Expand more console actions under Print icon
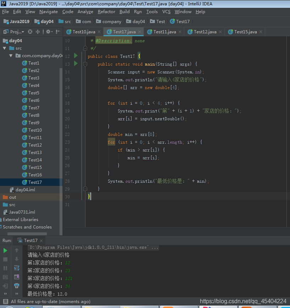Screen dimensions: 290x308 (17, 294)
